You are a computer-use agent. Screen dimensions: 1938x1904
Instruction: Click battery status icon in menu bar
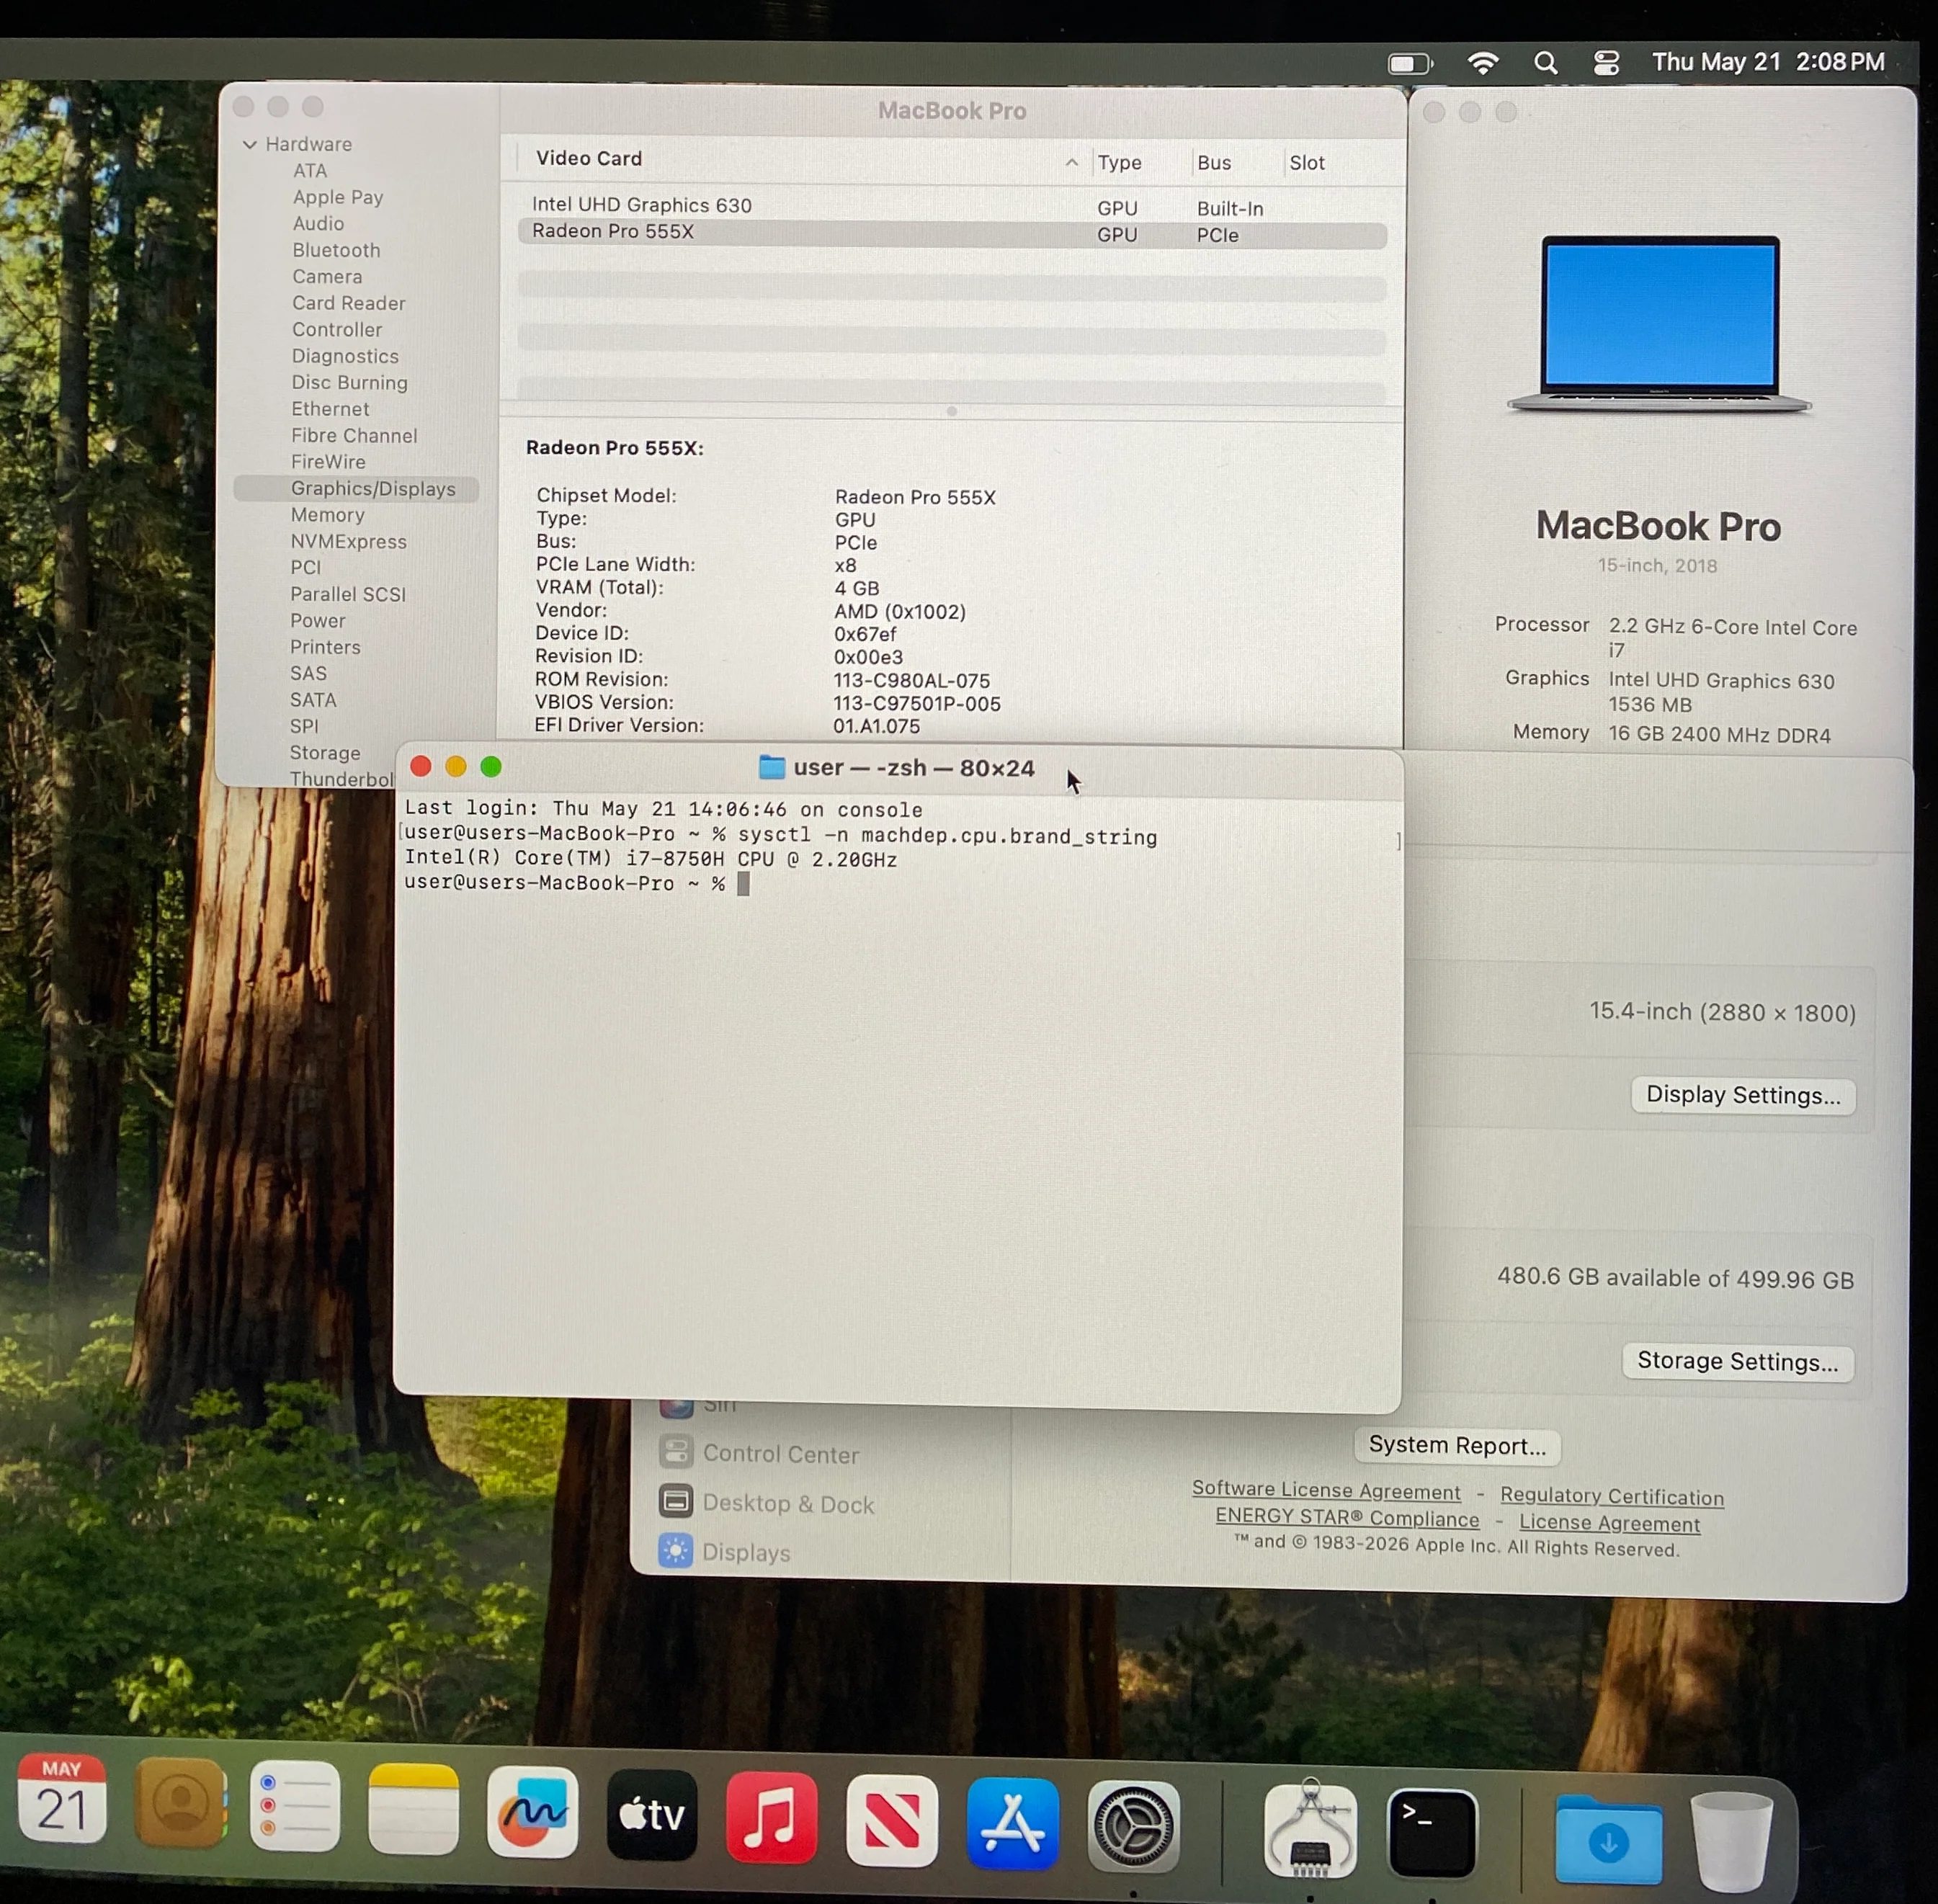(1411, 64)
